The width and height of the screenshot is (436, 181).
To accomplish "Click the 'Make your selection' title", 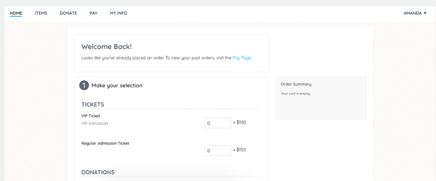I will tap(117, 86).
